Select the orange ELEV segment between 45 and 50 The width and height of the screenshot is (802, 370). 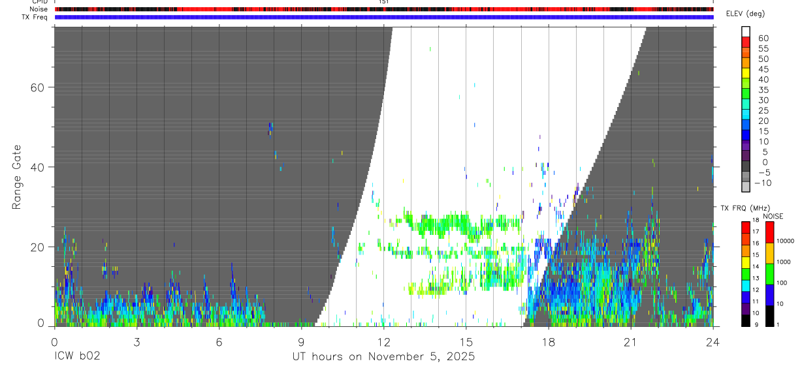746,62
